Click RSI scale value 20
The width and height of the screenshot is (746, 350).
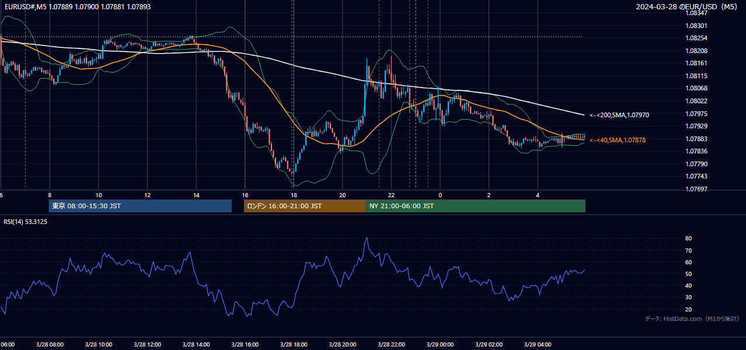689,309
